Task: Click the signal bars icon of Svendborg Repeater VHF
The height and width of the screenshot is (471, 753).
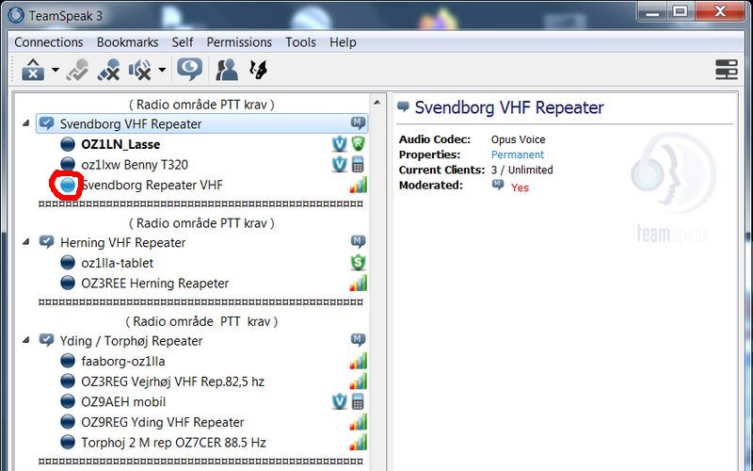Action: click(x=358, y=185)
